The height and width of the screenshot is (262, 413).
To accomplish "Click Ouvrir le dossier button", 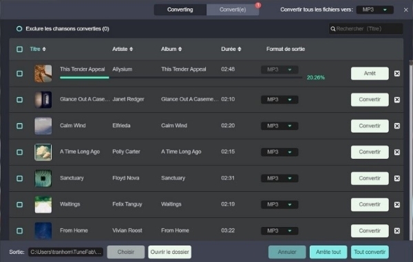I will (169, 252).
